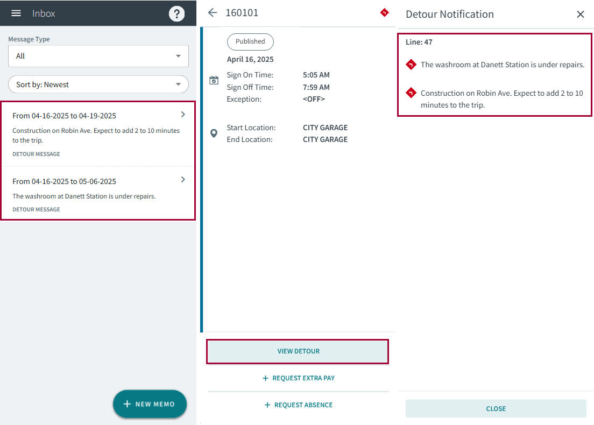Screen dimensions: 594x425
Task: Click the red detour diamond in the 160101 header
Action: (384, 12)
